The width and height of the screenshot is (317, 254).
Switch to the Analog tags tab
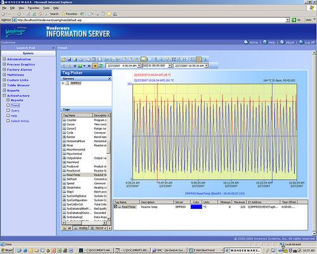coord(81,228)
